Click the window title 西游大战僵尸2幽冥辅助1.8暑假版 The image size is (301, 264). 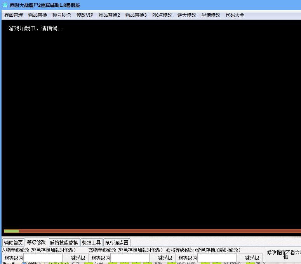[x=45, y=5]
